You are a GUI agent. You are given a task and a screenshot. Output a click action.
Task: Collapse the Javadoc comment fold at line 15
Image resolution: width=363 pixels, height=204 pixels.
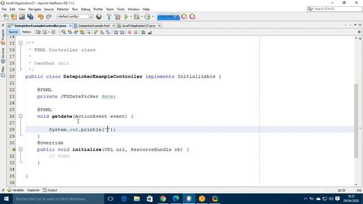(20, 43)
